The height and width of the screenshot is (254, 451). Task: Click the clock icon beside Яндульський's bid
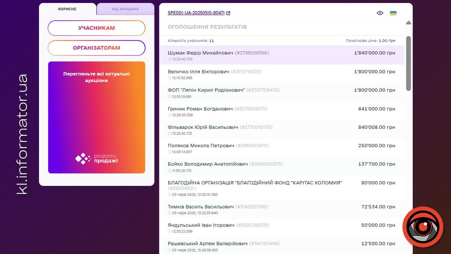pyautogui.click(x=169, y=231)
